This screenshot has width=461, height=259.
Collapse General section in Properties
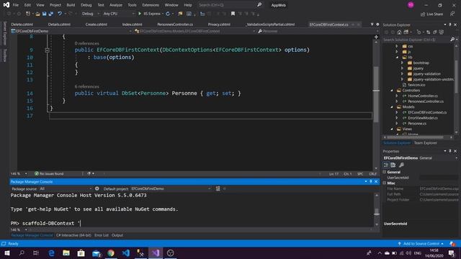pos(385,172)
